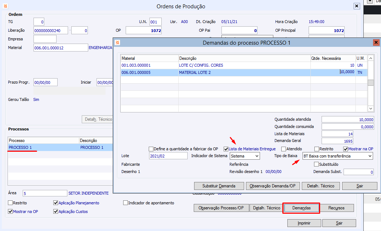
Task: Uncheck 'Mostrar na OP' in Processos section
Action: click(10, 211)
